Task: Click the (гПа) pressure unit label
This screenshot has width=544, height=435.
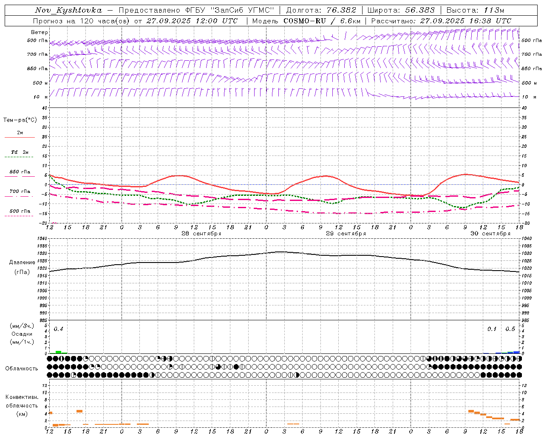Action: [22, 272]
